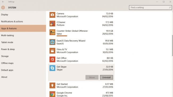Viewport: 173px width, 97px height.
Task: Select the CCleaner app icon
Action: 52,24
